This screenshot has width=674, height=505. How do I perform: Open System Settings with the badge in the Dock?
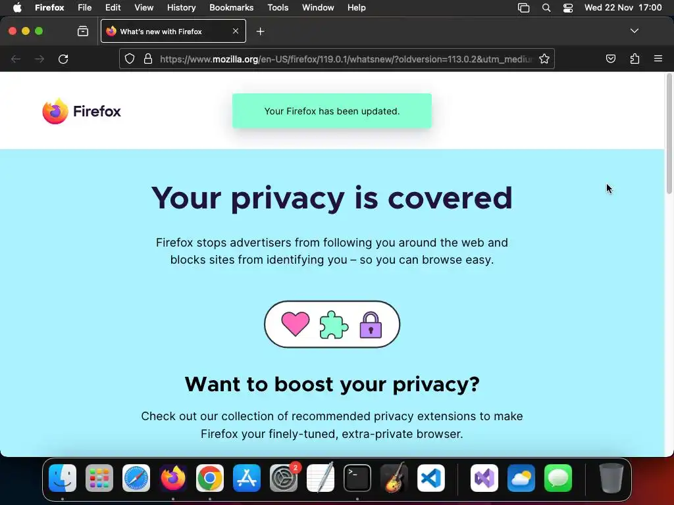(284, 478)
